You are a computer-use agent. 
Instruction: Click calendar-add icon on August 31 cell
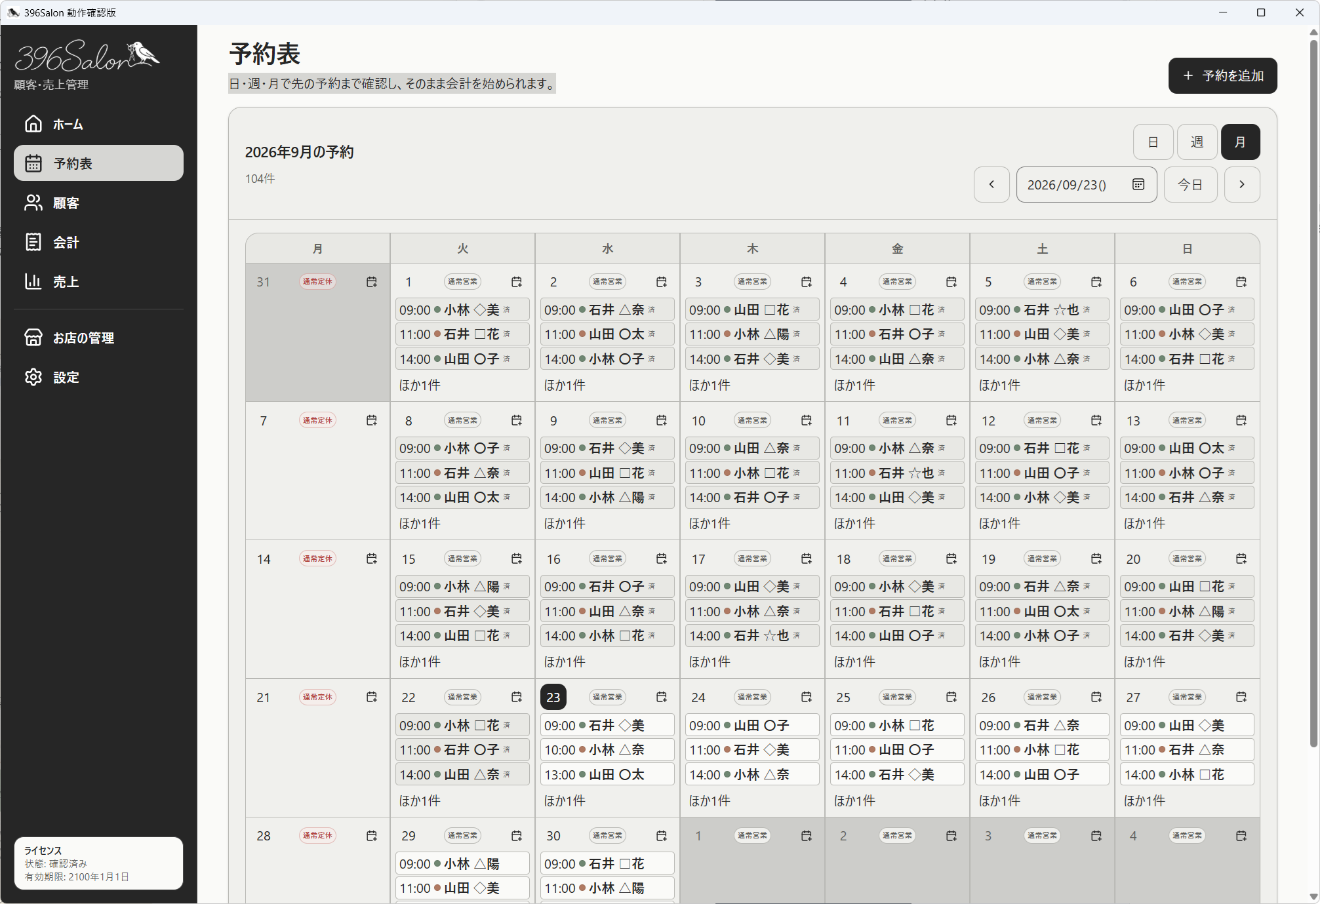click(x=372, y=282)
